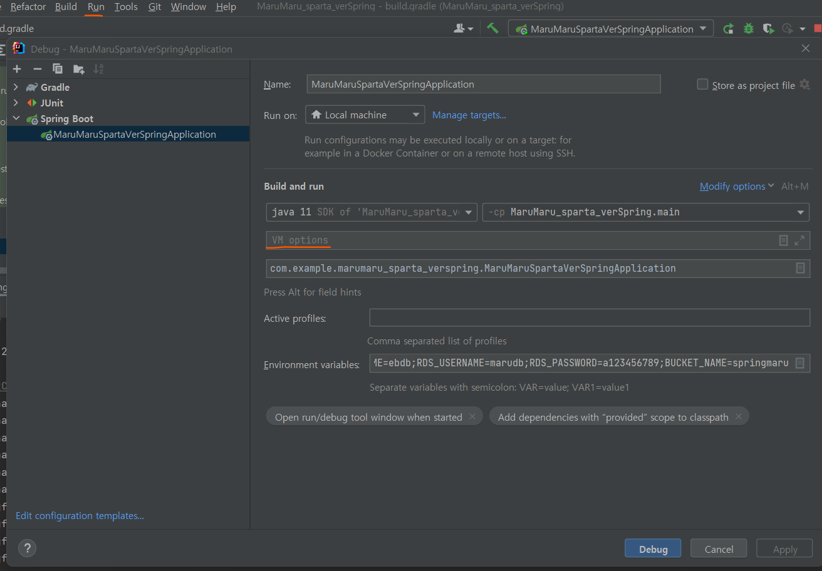
Task: Open the Help menu
Action: 226,7
